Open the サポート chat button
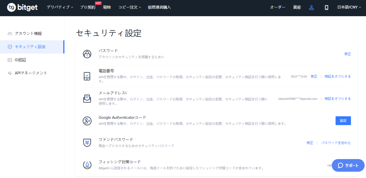This screenshot has width=366, height=178. [348, 165]
